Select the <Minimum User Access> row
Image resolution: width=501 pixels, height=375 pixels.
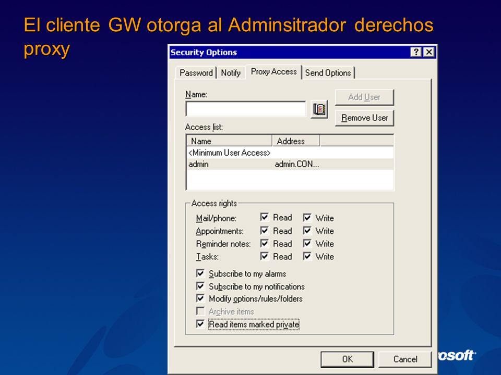pyautogui.click(x=290, y=153)
